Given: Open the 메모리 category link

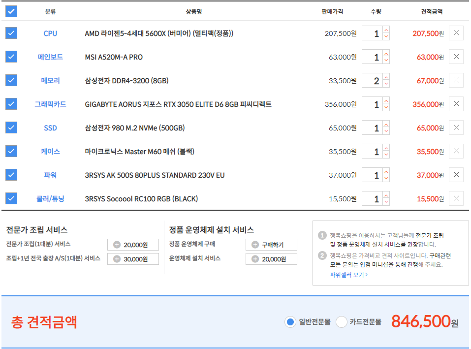Looking at the screenshot, I should pos(50,81).
